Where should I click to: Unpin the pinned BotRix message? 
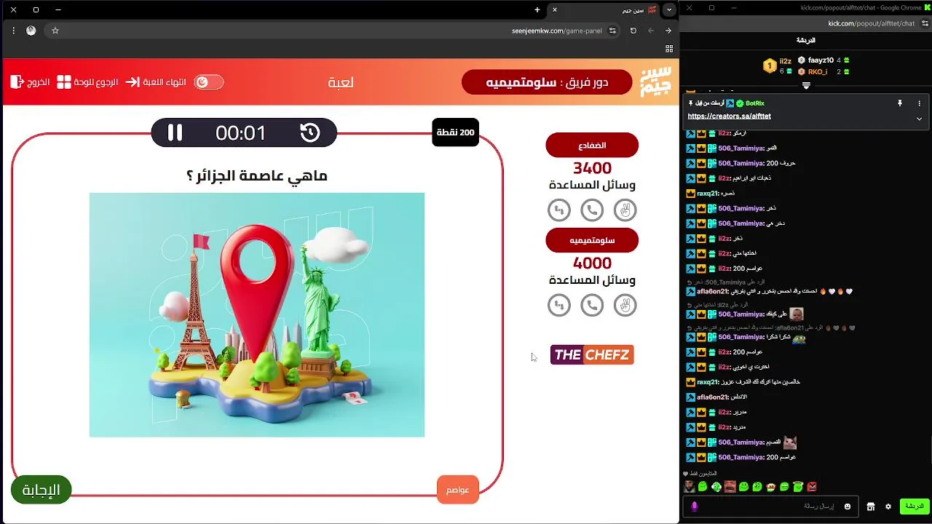[900, 104]
